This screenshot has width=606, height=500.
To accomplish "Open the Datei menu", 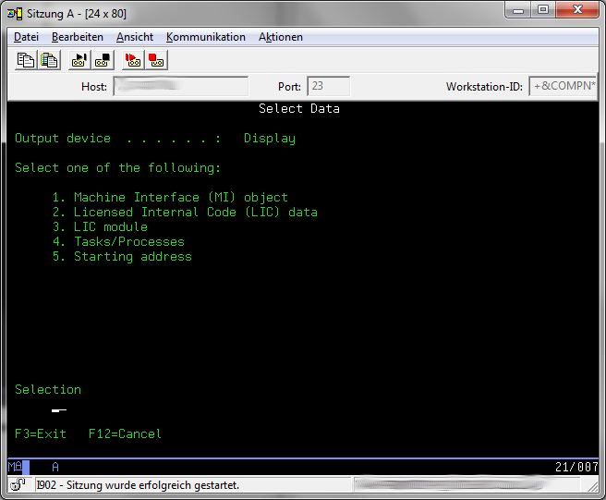I will [x=26, y=37].
